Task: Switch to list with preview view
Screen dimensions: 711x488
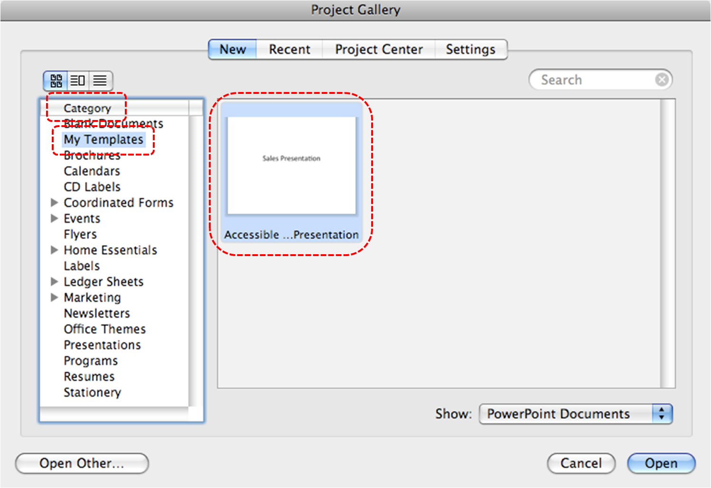Action: (78, 81)
